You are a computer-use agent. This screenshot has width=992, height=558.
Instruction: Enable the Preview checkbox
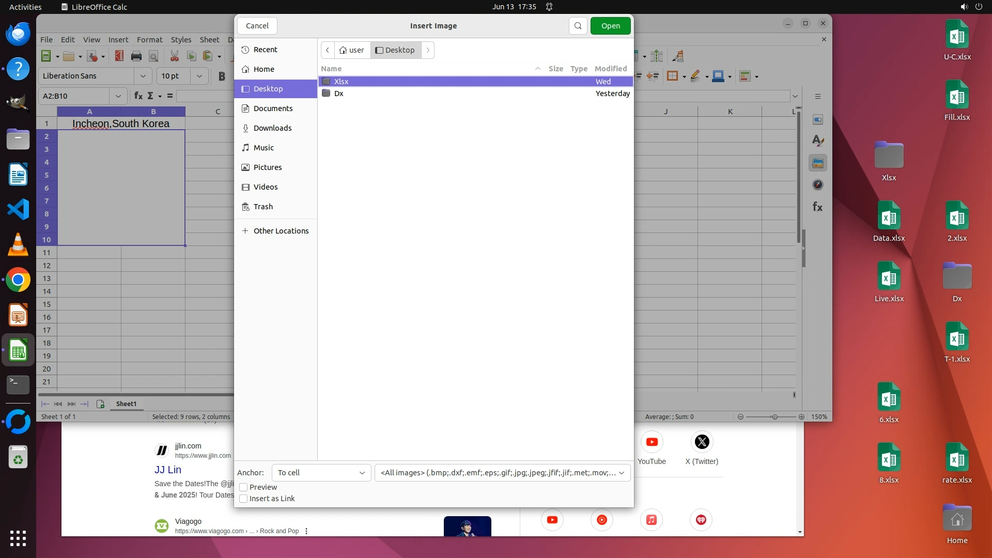click(x=243, y=487)
